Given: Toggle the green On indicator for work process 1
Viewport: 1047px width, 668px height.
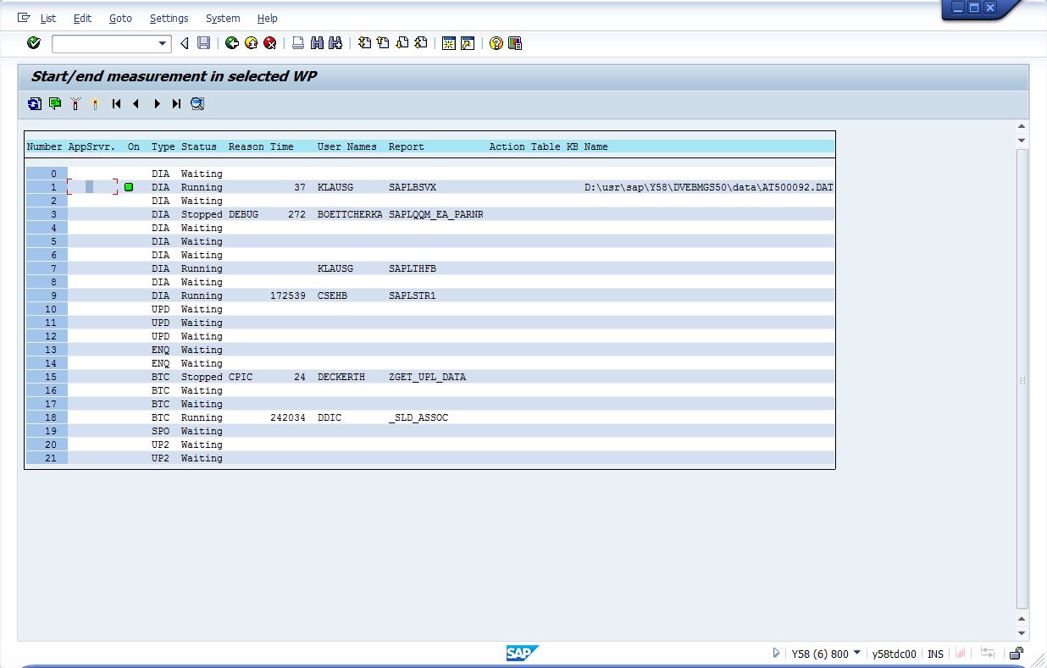Looking at the screenshot, I should 129,187.
